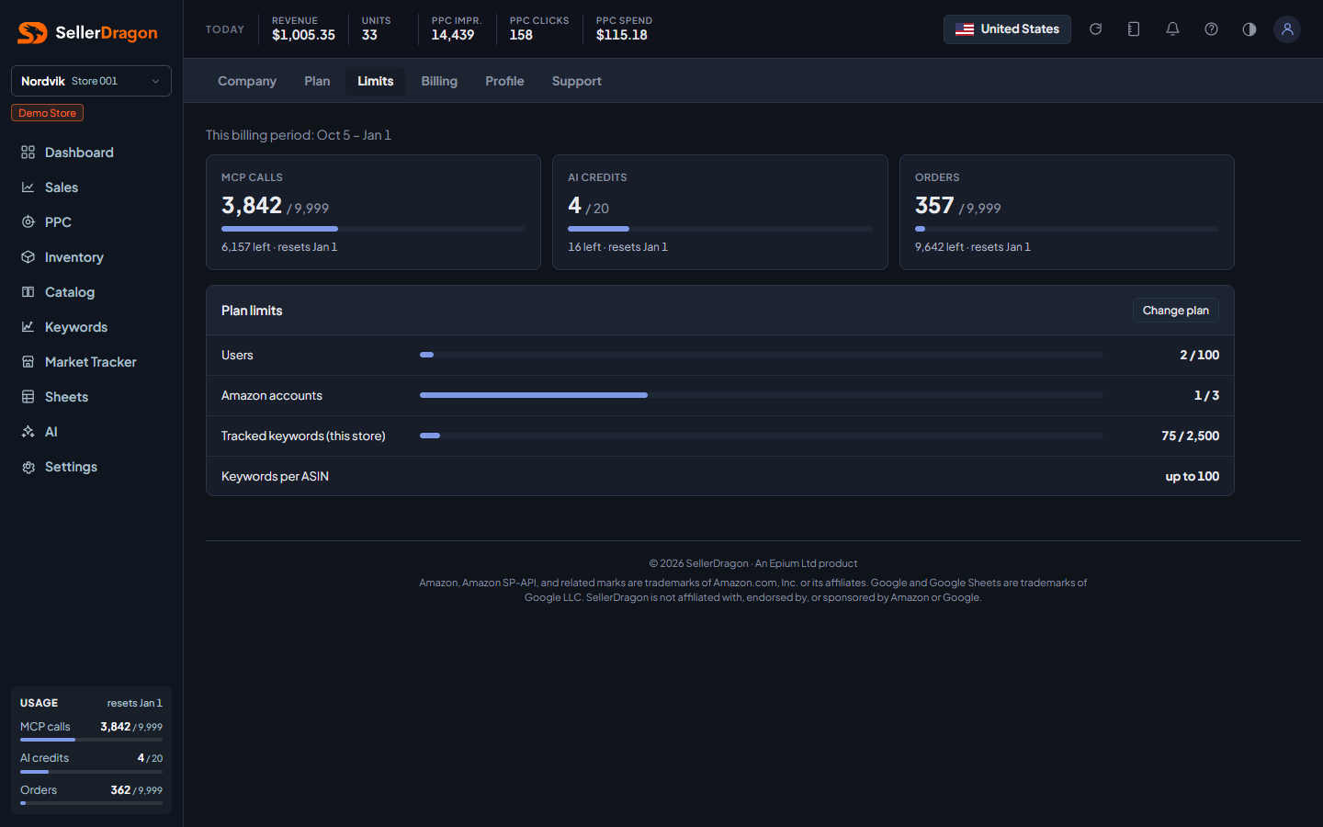1323x827 pixels.
Task: Toggle the dark/light theme
Action: tap(1249, 29)
